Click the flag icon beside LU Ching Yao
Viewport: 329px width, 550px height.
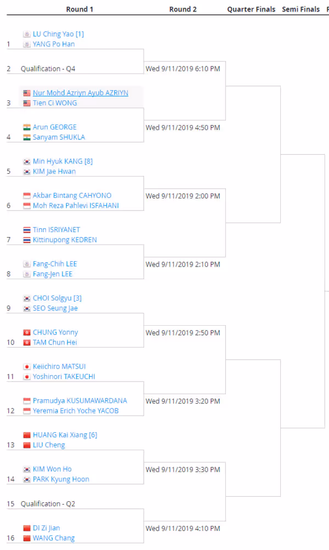(x=27, y=34)
